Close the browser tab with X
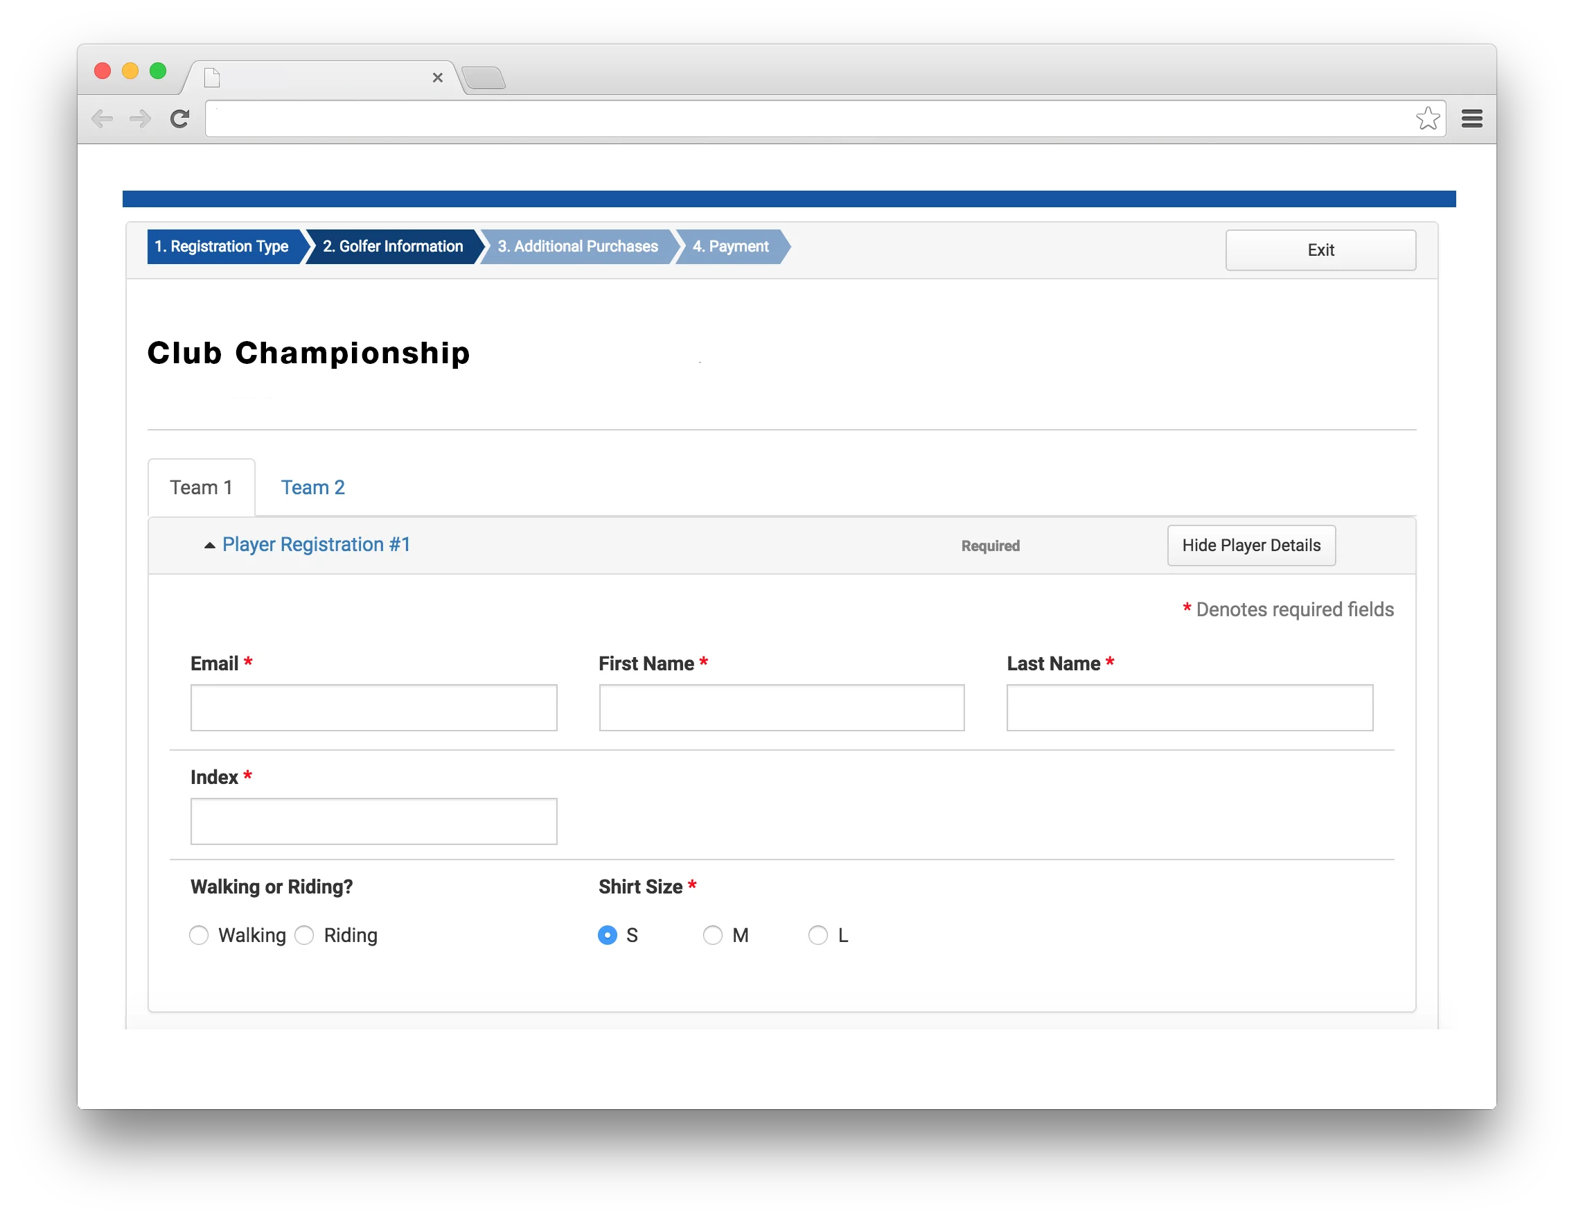1574x1220 pixels. pos(437,78)
